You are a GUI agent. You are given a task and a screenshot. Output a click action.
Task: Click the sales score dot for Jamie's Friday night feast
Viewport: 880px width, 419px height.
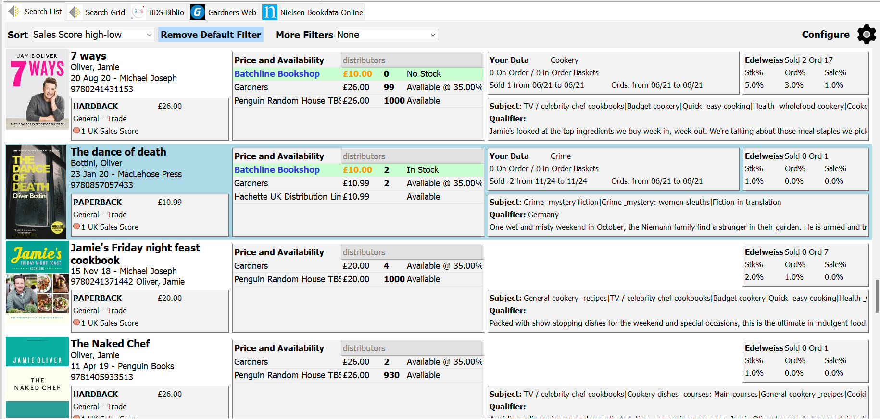click(x=76, y=323)
